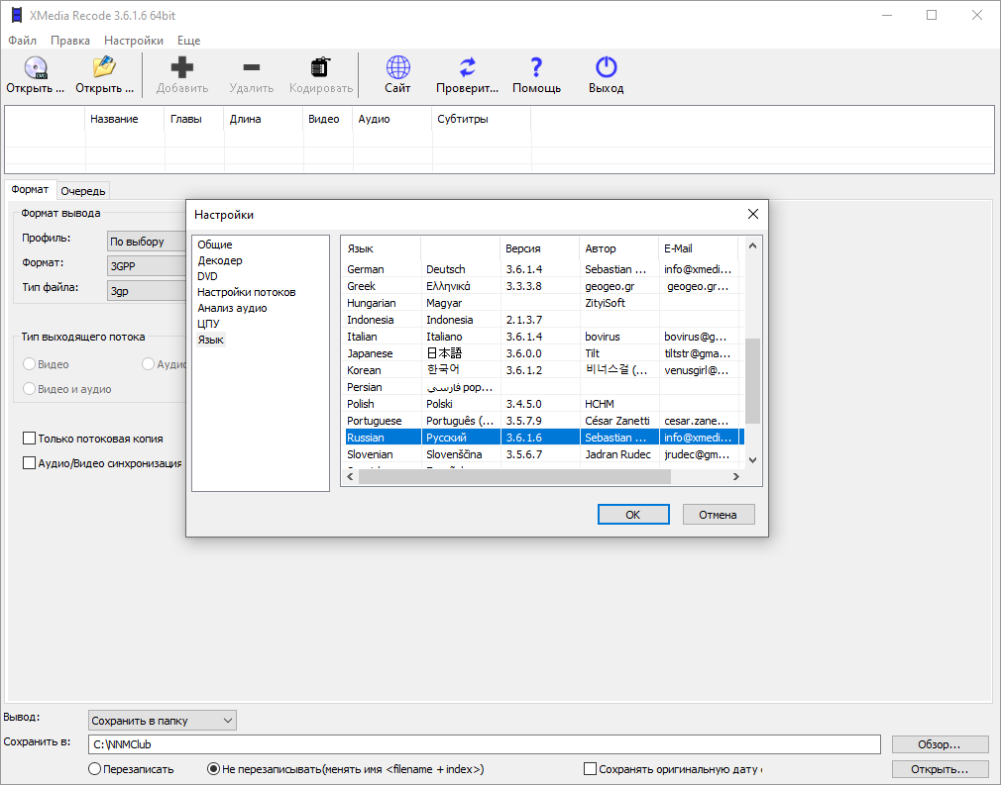Click the Open Disc toolbar icon
This screenshot has height=785, width=1001.
[36, 67]
